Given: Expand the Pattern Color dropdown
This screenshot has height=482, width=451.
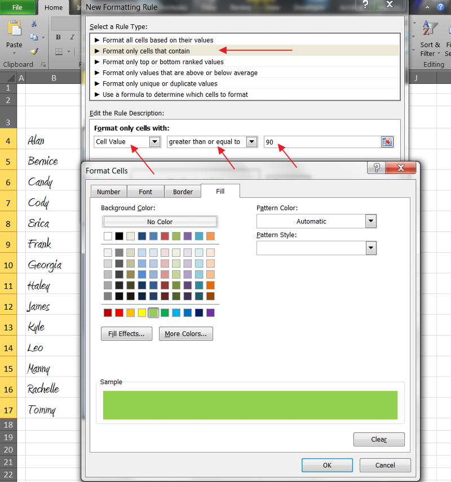Looking at the screenshot, I should pyautogui.click(x=371, y=221).
